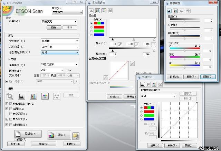Click the cyan-red color balance slider

click(x=185, y=50)
